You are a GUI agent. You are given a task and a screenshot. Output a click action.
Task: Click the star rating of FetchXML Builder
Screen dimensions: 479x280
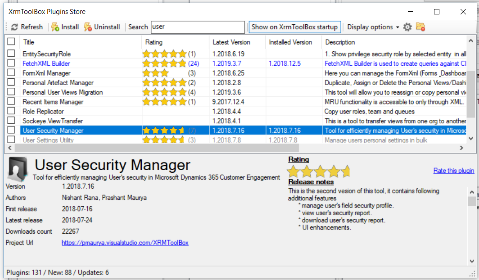(x=164, y=63)
